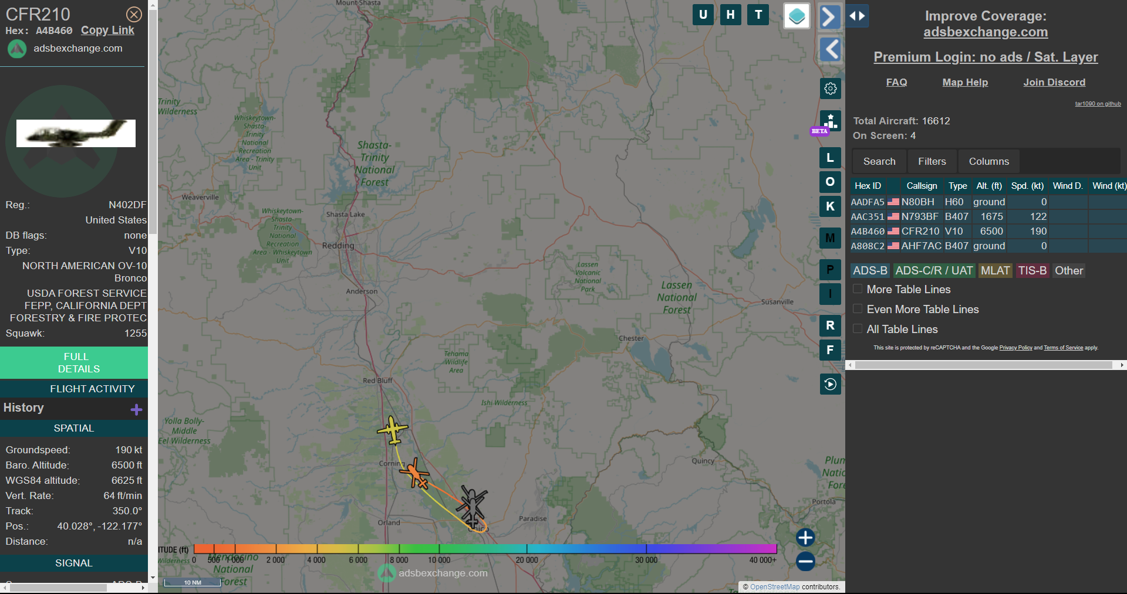1127x594 pixels.
Task: Toggle the Other source filter
Action: pyautogui.click(x=1069, y=270)
